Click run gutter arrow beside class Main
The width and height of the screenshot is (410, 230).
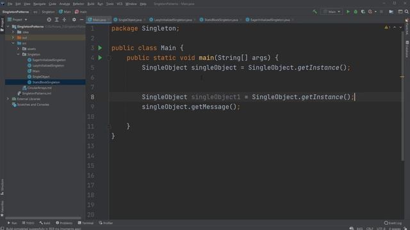(x=100, y=48)
